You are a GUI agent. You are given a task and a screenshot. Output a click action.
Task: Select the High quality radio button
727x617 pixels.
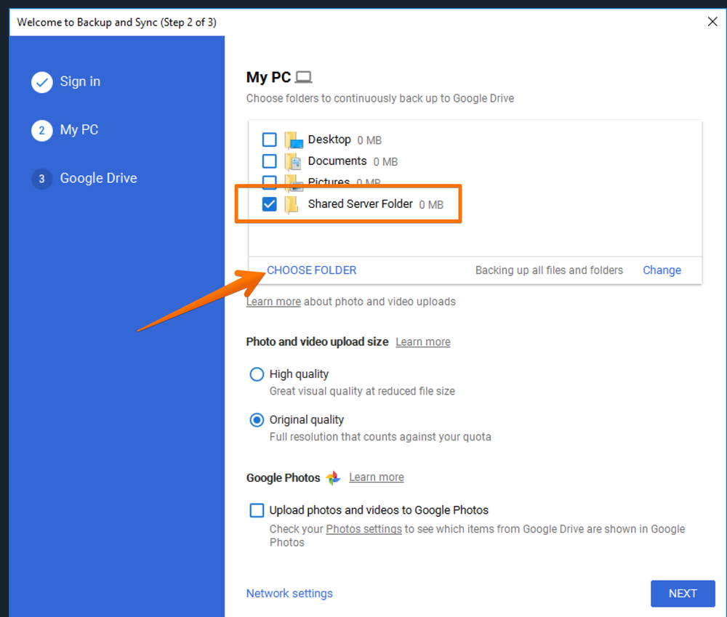[257, 374]
